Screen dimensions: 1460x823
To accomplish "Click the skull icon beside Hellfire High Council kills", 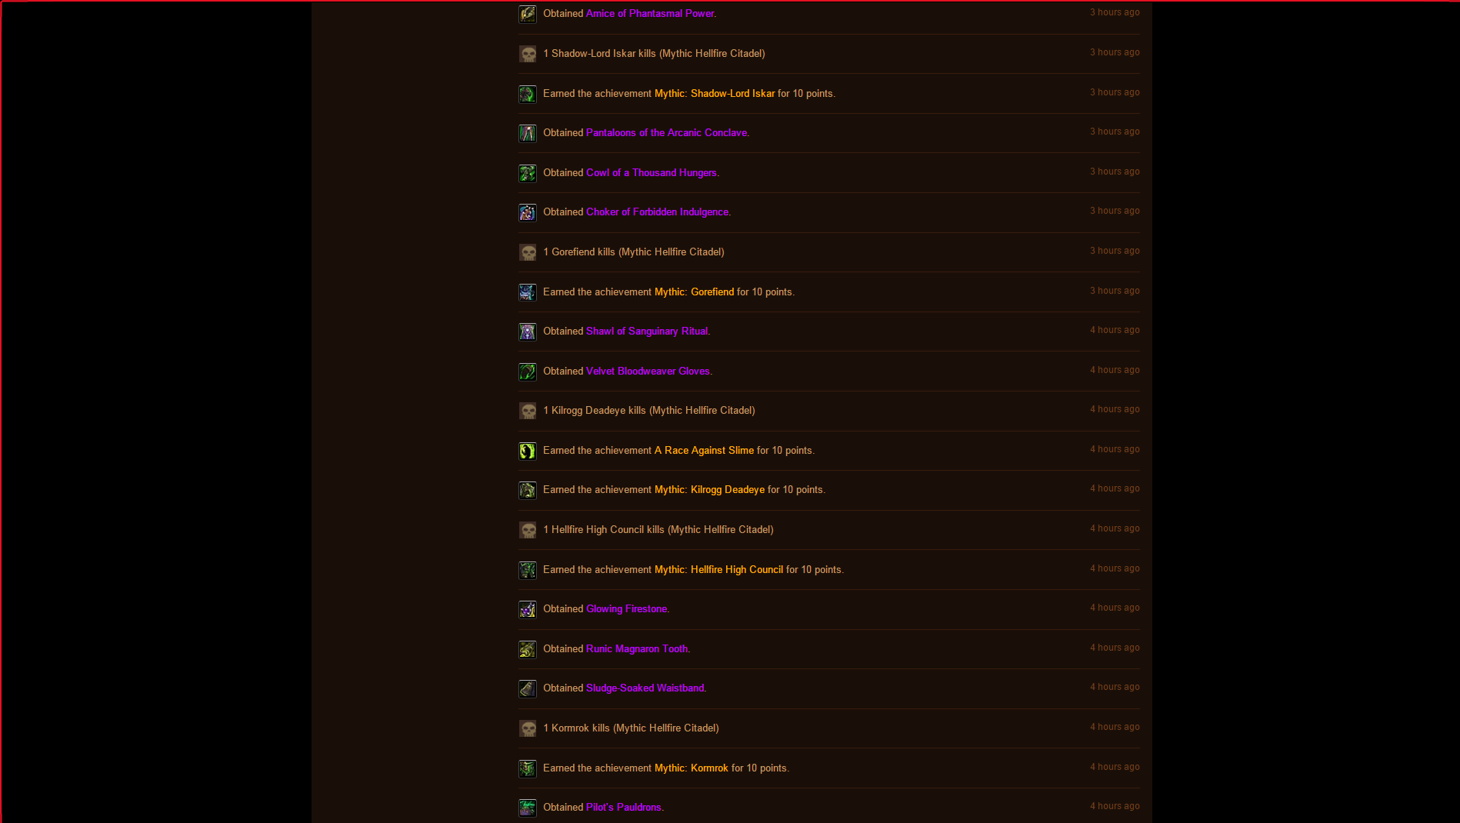I will 528,530.
